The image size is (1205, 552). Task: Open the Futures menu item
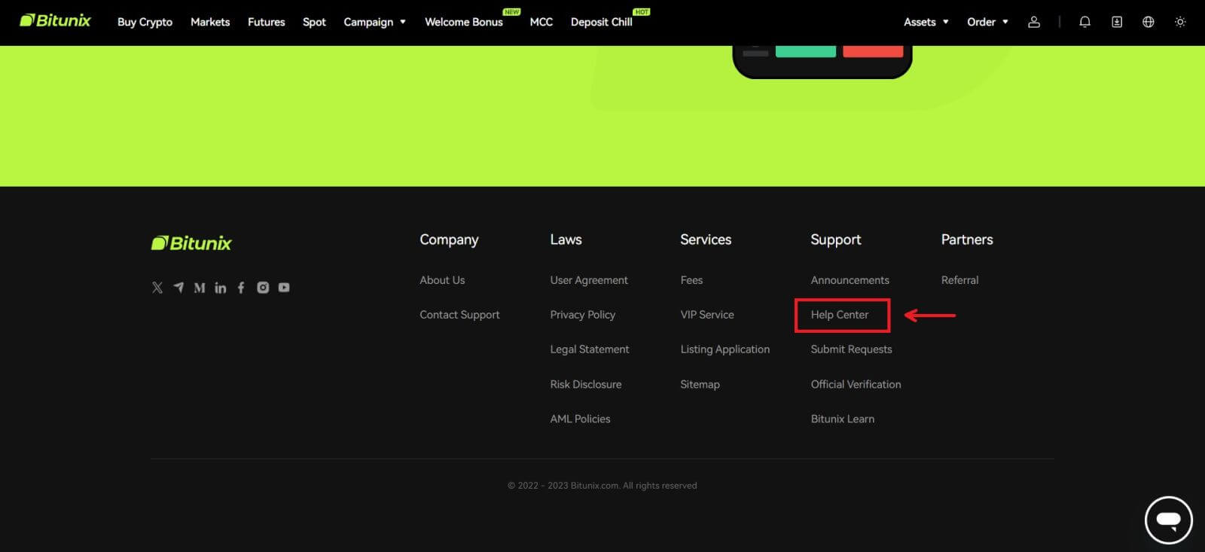click(267, 22)
